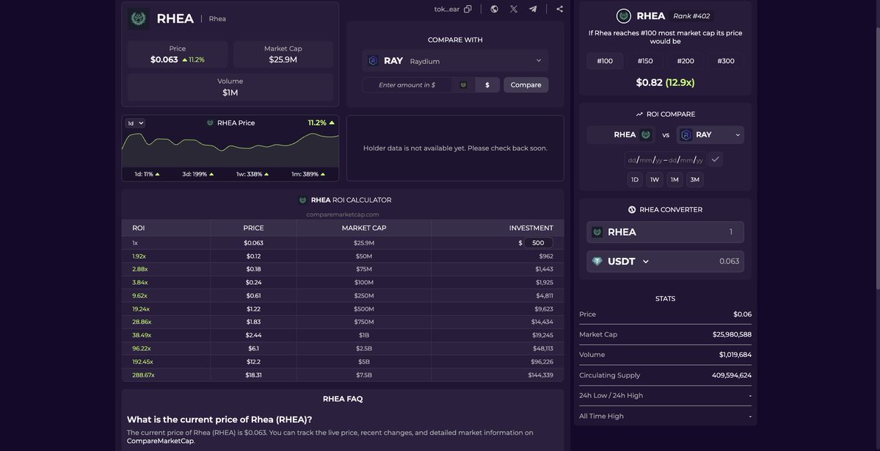Click the comparemarketcap.com caption
The height and width of the screenshot is (451, 880).
coord(342,214)
